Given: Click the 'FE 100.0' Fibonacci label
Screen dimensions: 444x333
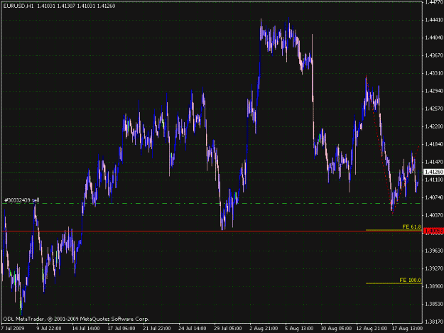Looking at the screenshot, I should tap(410, 280).
